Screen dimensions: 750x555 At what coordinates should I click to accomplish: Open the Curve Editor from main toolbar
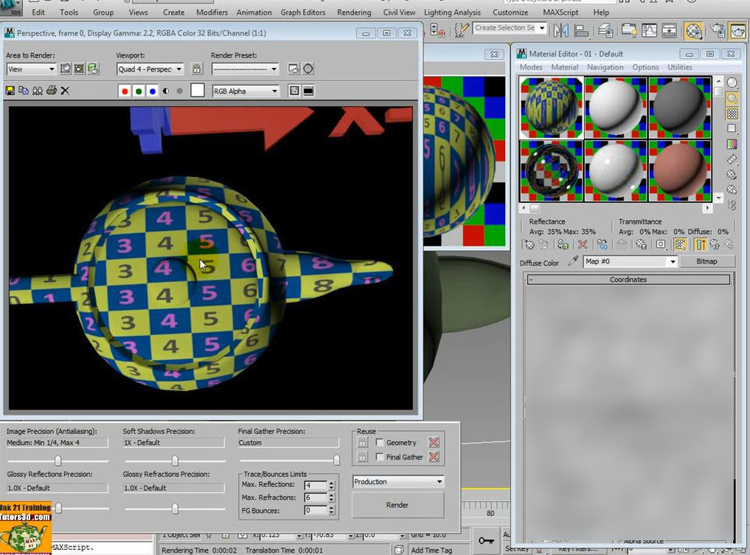(648, 31)
